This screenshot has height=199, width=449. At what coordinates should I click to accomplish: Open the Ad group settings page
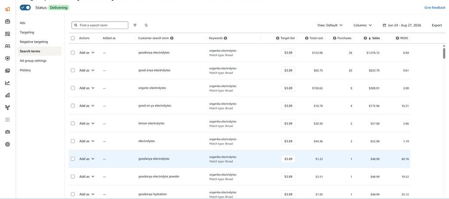coord(33,60)
